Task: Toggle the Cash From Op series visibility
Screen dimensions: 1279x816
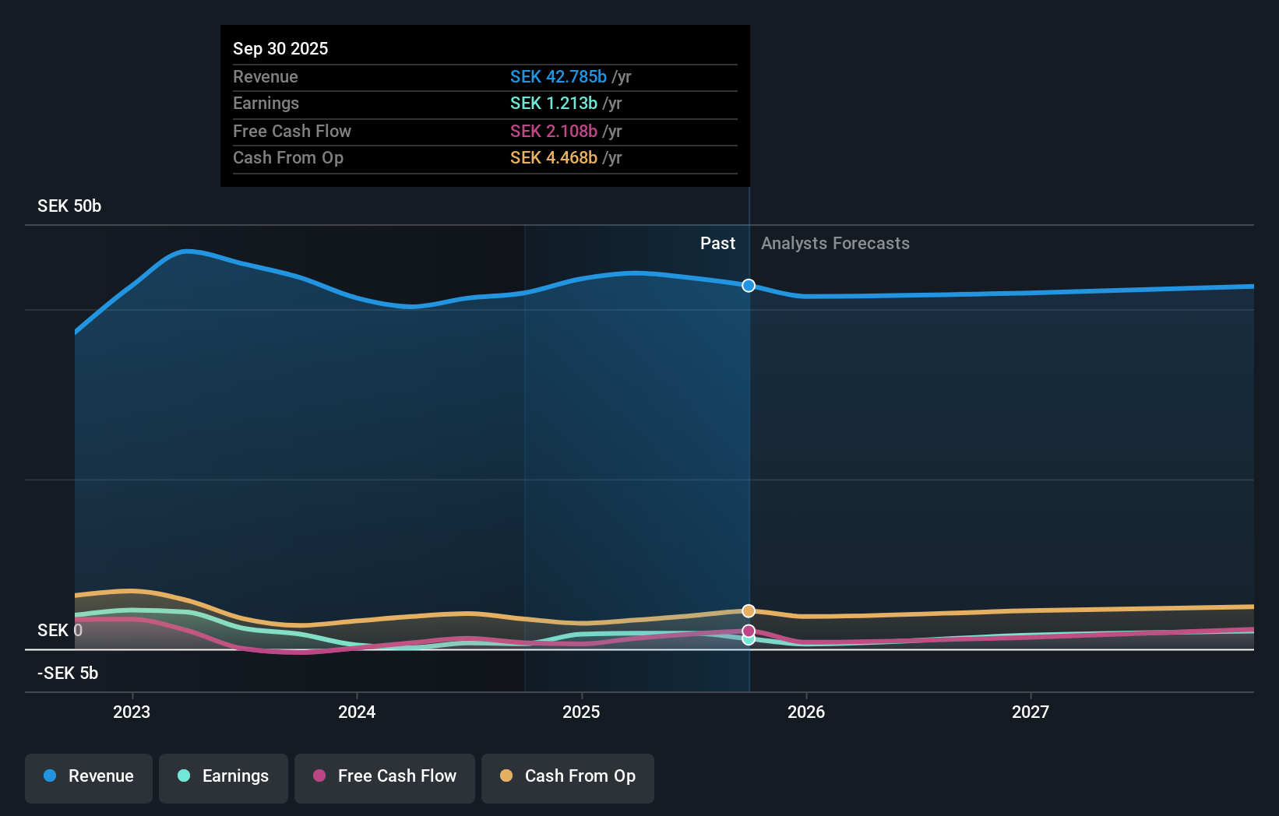Action: pos(567,776)
